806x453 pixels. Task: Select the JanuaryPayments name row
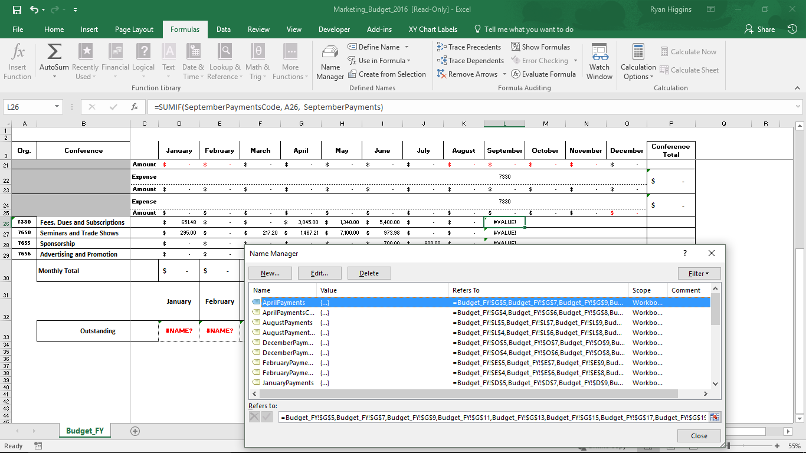click(x=480, y=383)
